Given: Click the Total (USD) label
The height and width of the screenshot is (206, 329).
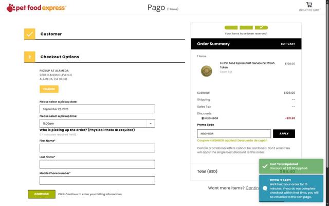Looking at the screenshot, I should (207, 171).
